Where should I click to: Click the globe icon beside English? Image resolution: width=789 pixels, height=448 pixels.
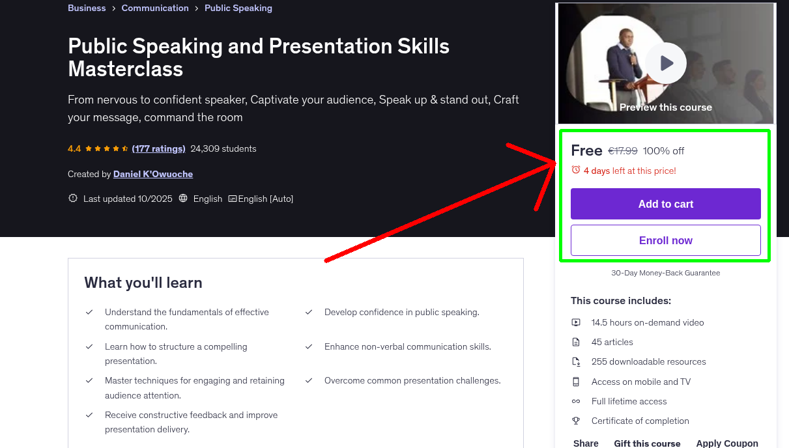pyautogui.click(x=184, y=199)
